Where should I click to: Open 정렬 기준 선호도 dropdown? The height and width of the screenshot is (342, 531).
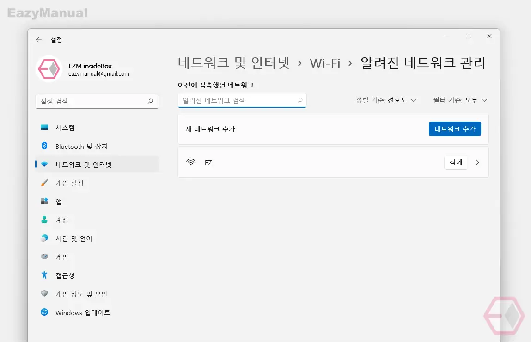[386, 100]
